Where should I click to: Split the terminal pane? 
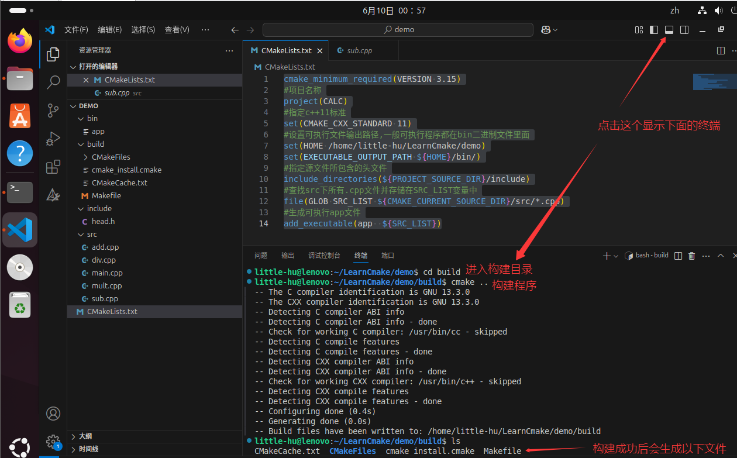click(679, 255)
